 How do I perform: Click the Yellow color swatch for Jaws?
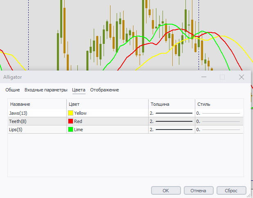[x=71, y=113]
